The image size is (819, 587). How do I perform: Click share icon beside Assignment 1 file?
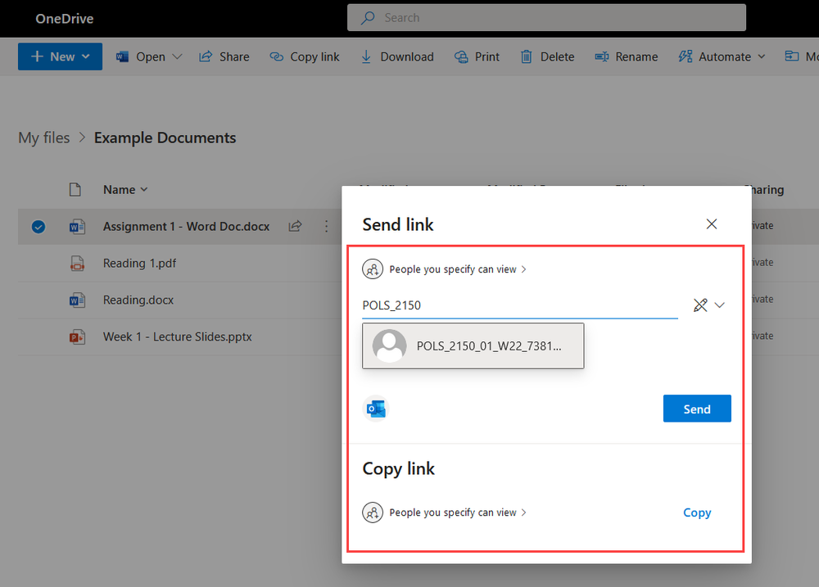[x=295, y=226]
